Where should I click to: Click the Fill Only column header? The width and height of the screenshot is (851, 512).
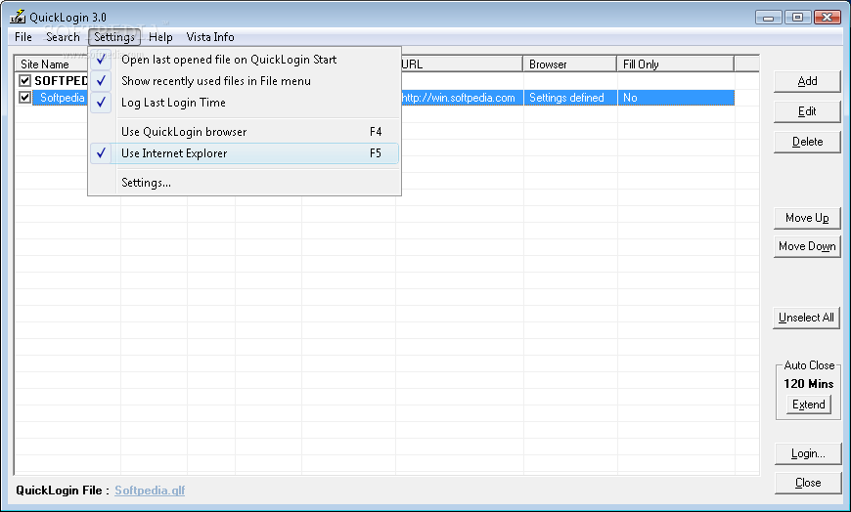tap(675, 64)
